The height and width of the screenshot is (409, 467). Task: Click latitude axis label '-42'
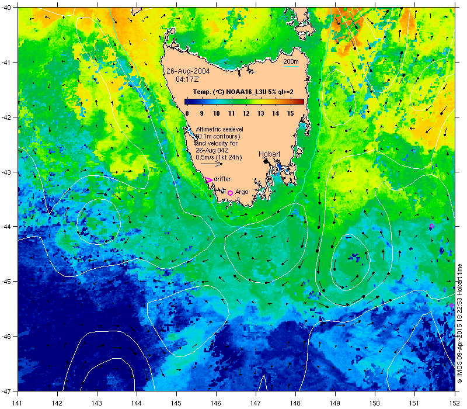pyautogui.click(x=5, y=117)
